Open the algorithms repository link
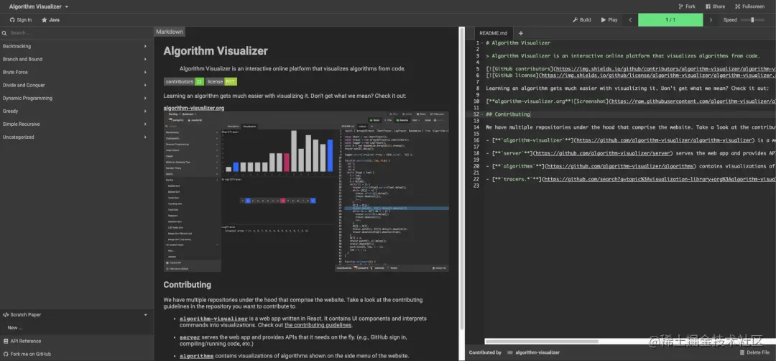Image resolution: width=776 pixels, height=361 pixels. coord(196,356)
